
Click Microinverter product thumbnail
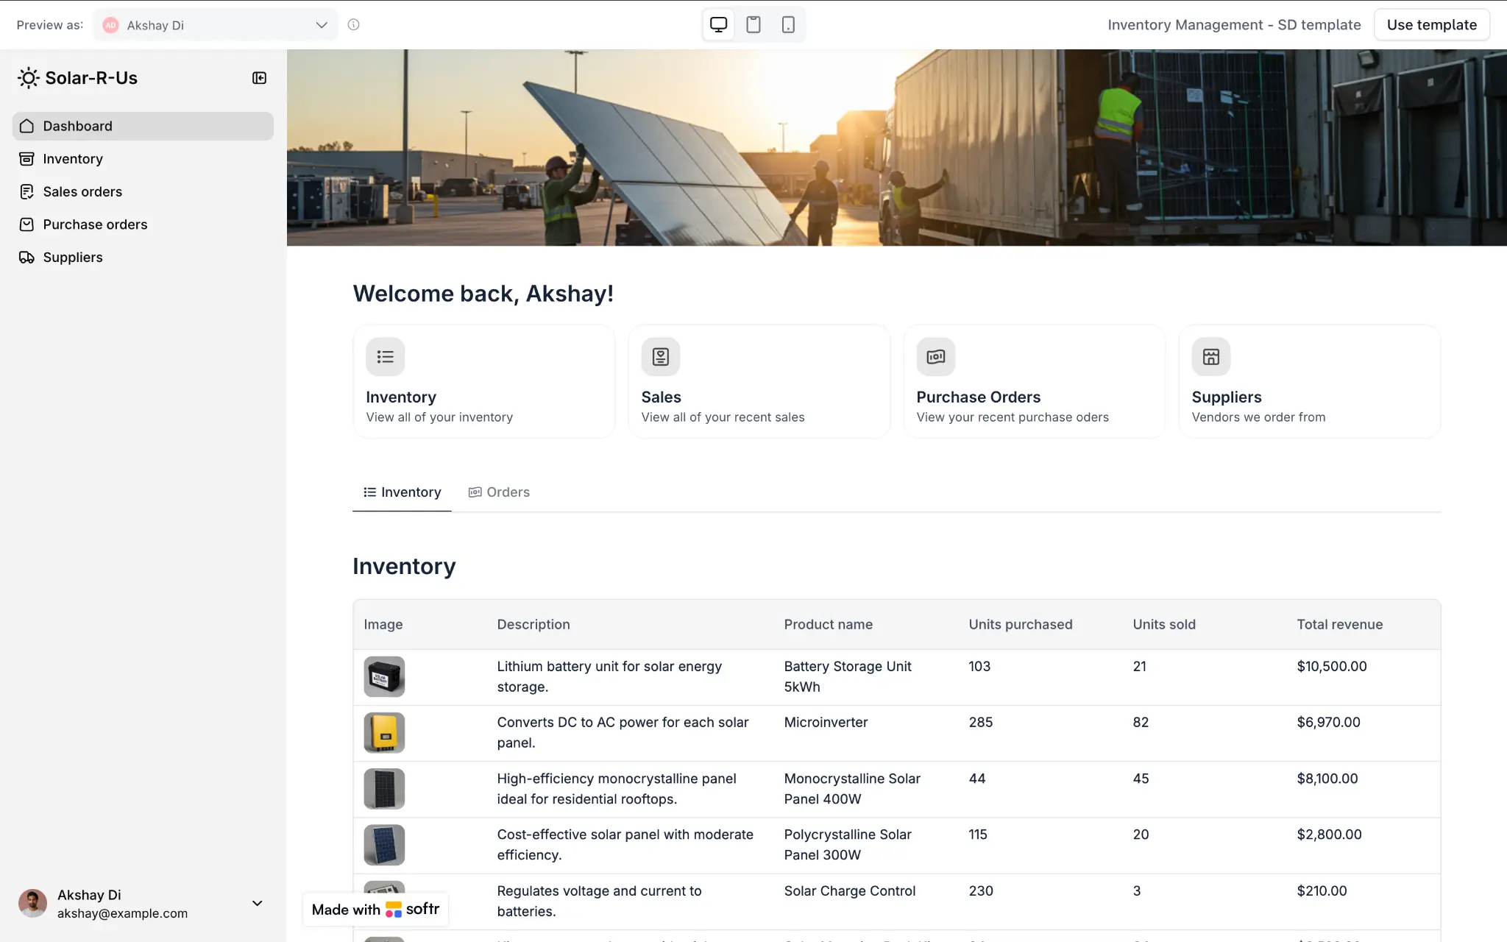pyautogui.click(x=384, y=732)
